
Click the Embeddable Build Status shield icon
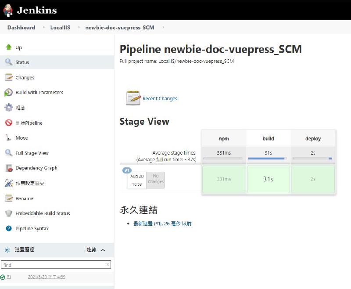8,213
